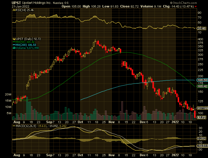The image size is (208, 158).
Task: Click the tall November gap-down volume bar
Action: coord(122,111)
